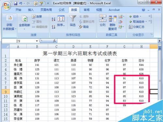The width and height of the screenshot is (163, 122).
Task: Select column H header
Action: (x=141, y=47)
